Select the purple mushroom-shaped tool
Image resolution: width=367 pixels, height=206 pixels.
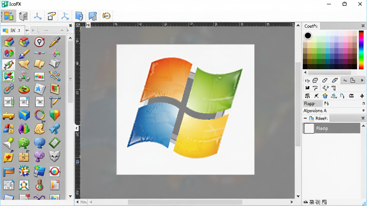click(39, 157)
